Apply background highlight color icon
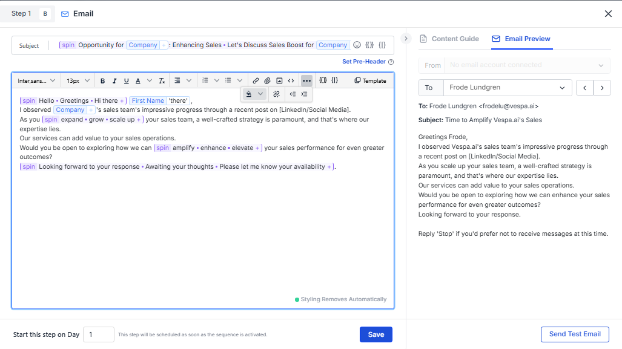Viewport: 622px width, 349px height. click(x=249, y=94)
